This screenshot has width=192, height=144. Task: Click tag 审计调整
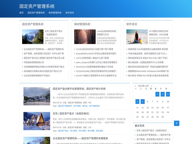(x=91, y=131)
